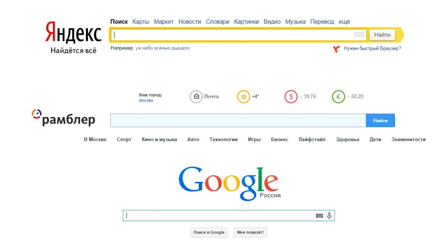The width and height of the screenshot is (445, 250).
Task: Click the Rambler mail envelope icon
Action: tap(196, 96)
